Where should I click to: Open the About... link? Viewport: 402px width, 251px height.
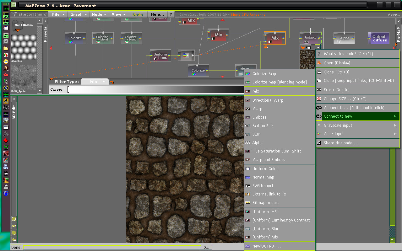pos(394,14)
